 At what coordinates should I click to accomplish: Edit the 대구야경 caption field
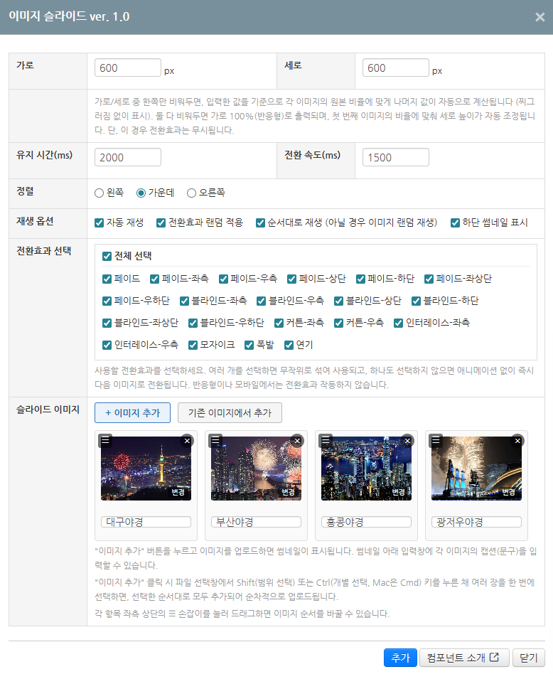click(x=146, y=522)
